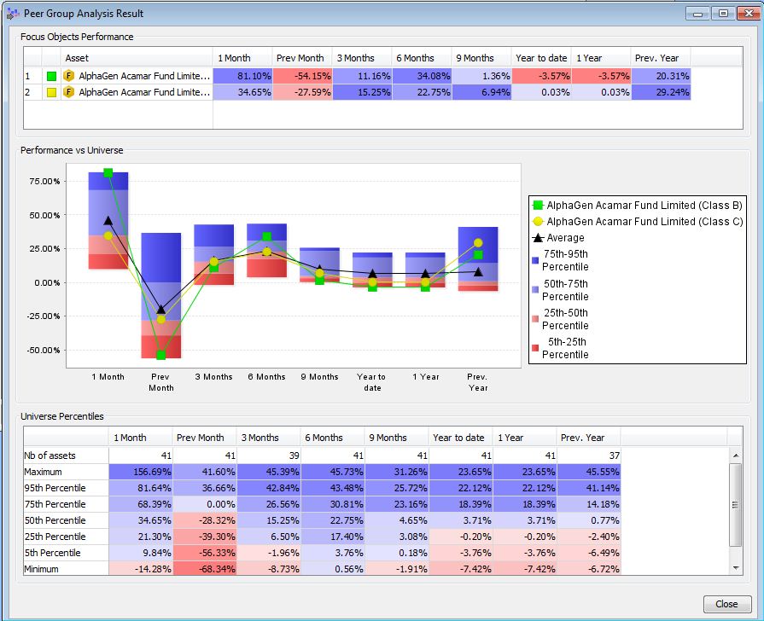Select the AlphaGen Acamar Fund name in row 1
764x621 pixels.
[144, 76]
